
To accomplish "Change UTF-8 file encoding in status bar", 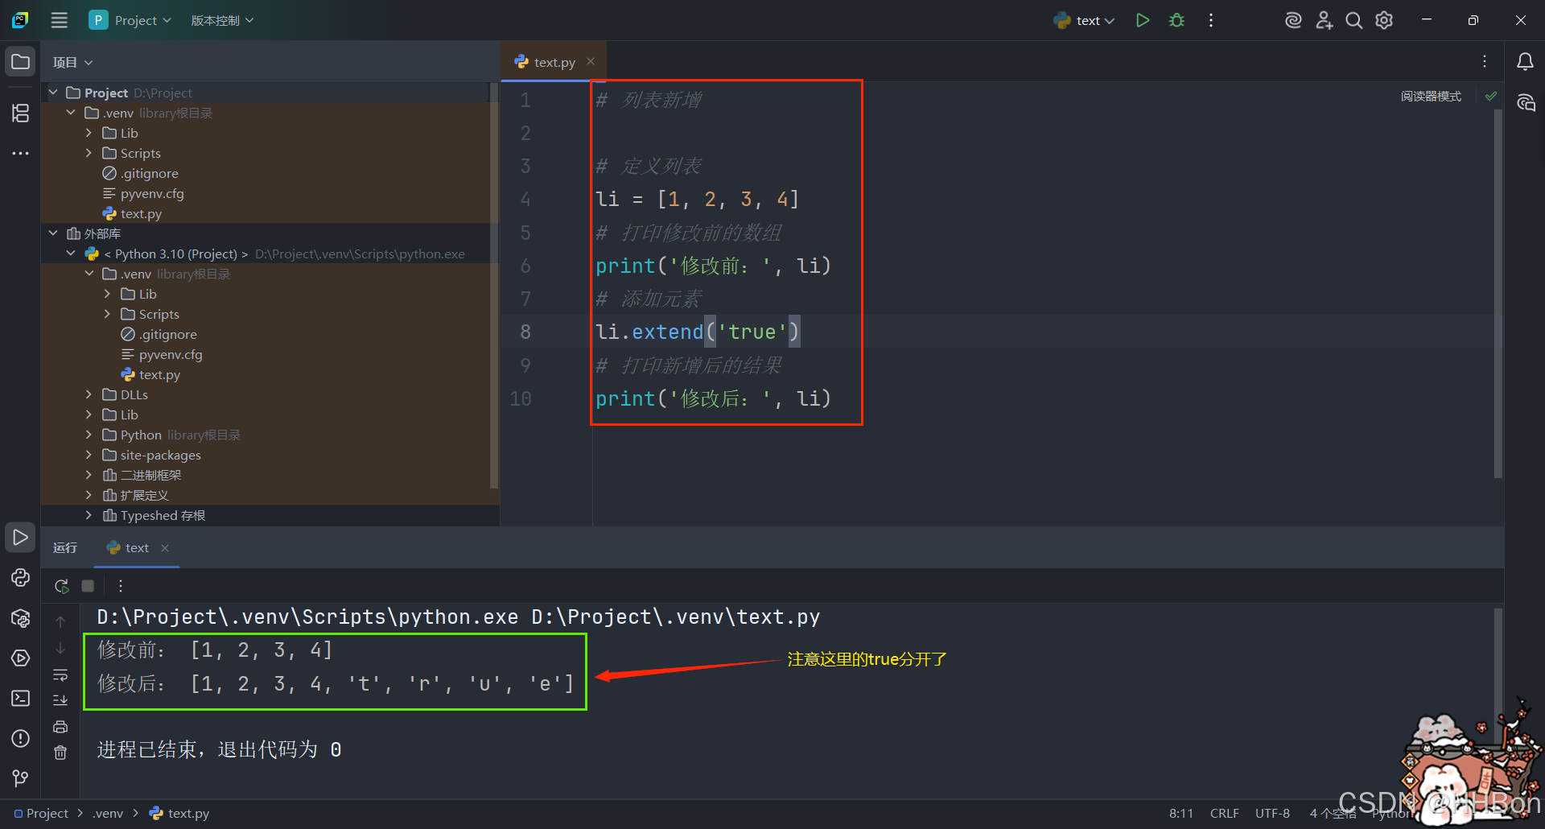I will click(1272, 814).
